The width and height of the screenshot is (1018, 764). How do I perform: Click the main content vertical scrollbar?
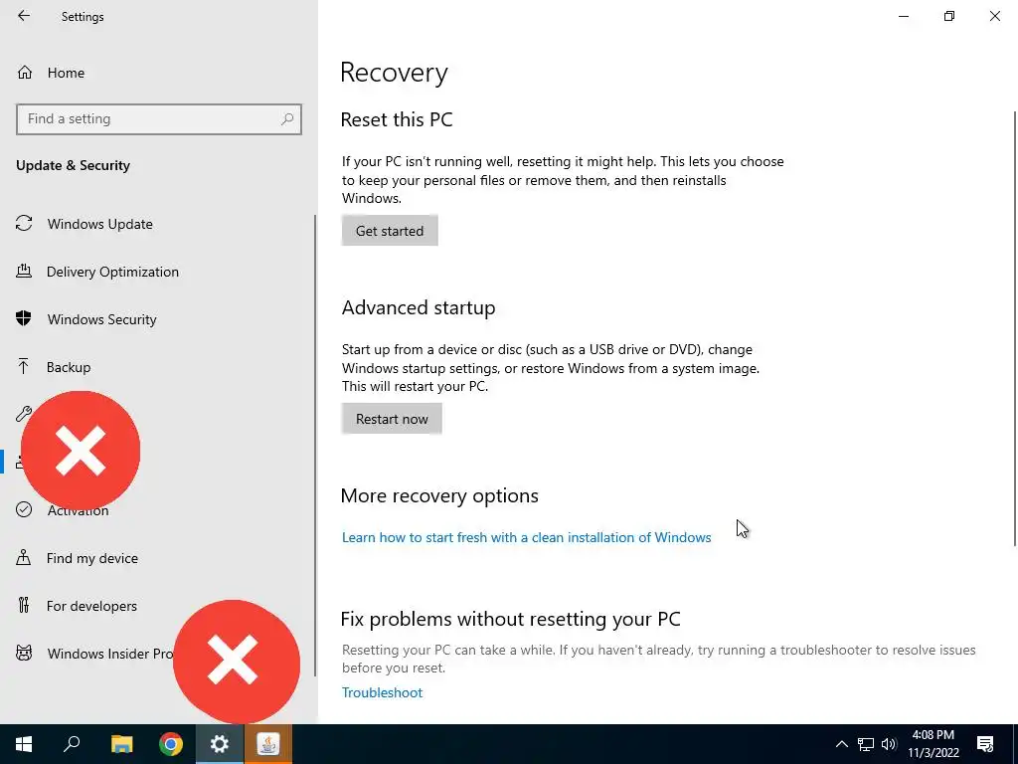coord(1015,328)
